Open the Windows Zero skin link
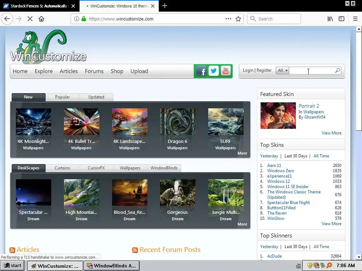Image resolution: width=362 pixels, height=271 pixels. (280, 171)
